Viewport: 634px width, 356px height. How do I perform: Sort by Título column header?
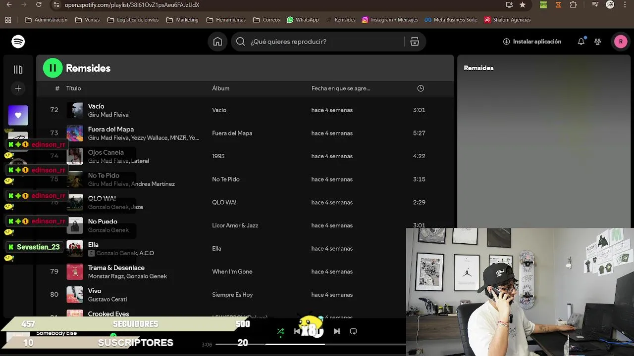coord(73,89)
